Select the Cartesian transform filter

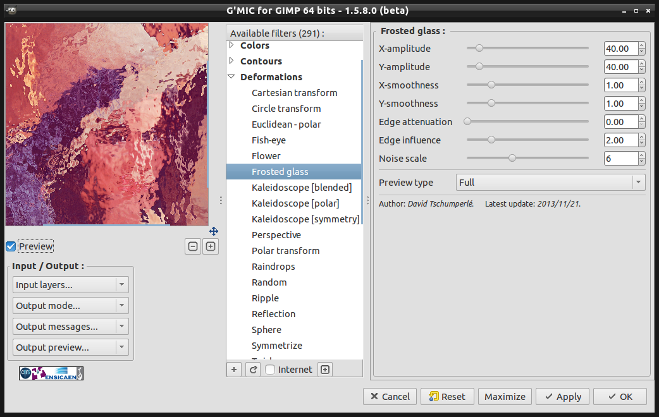(294, 93)
